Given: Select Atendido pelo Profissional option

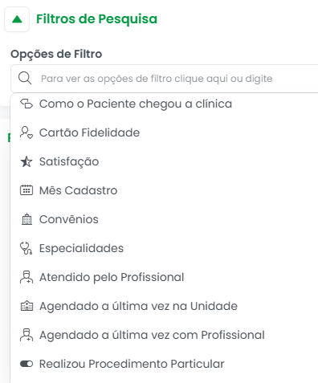Looking at the screenshot, I should [112, 277].
